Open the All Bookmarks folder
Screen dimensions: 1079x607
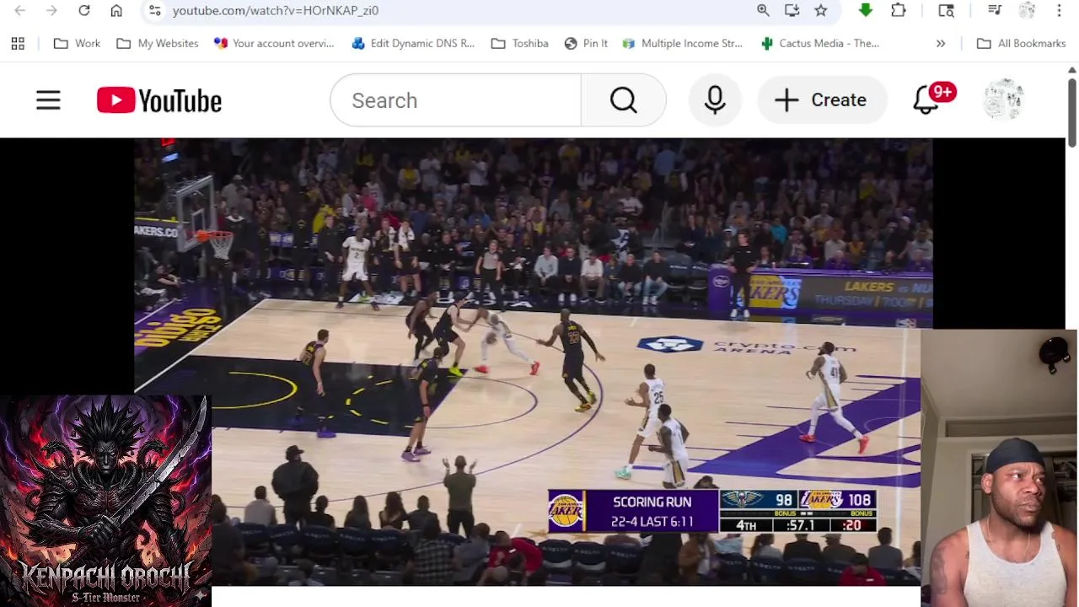(1022, 43)
